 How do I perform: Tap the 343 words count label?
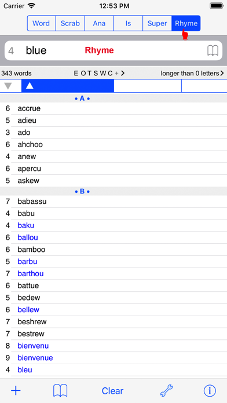pyautogui.click(x=16, y=74)
